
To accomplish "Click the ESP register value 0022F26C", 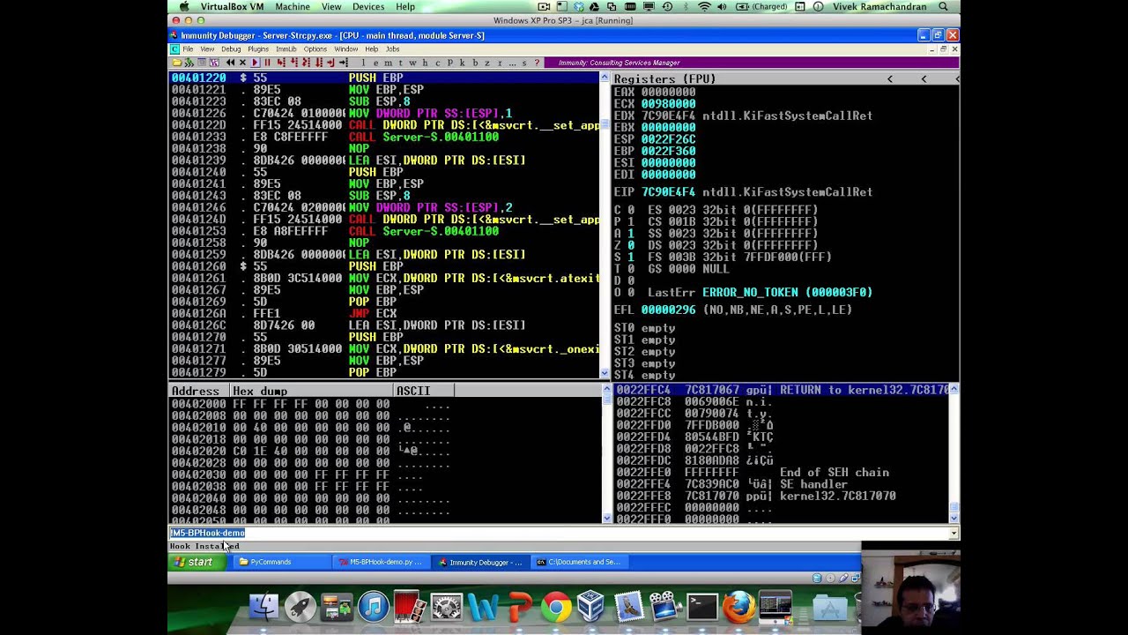I will tap(668, 139).
